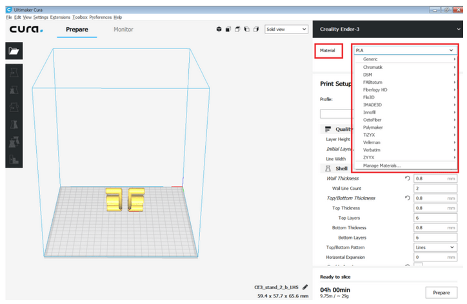Click the settings search field
The height and width of the screenshot is (304, 467).
pos(336,114)
